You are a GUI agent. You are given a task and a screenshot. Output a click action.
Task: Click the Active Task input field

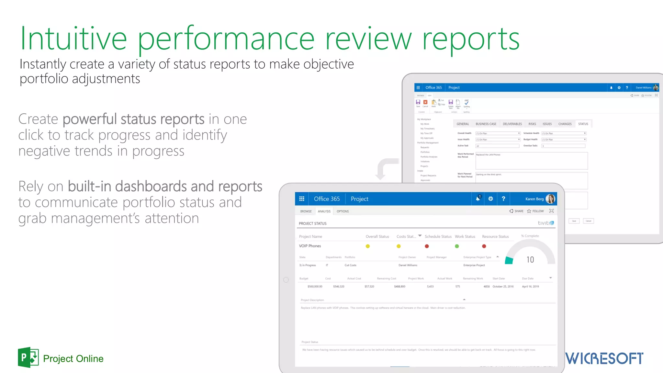498,146
